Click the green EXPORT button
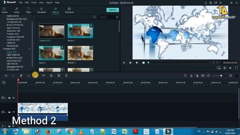The image size is (240, 135). coord(112,10)
